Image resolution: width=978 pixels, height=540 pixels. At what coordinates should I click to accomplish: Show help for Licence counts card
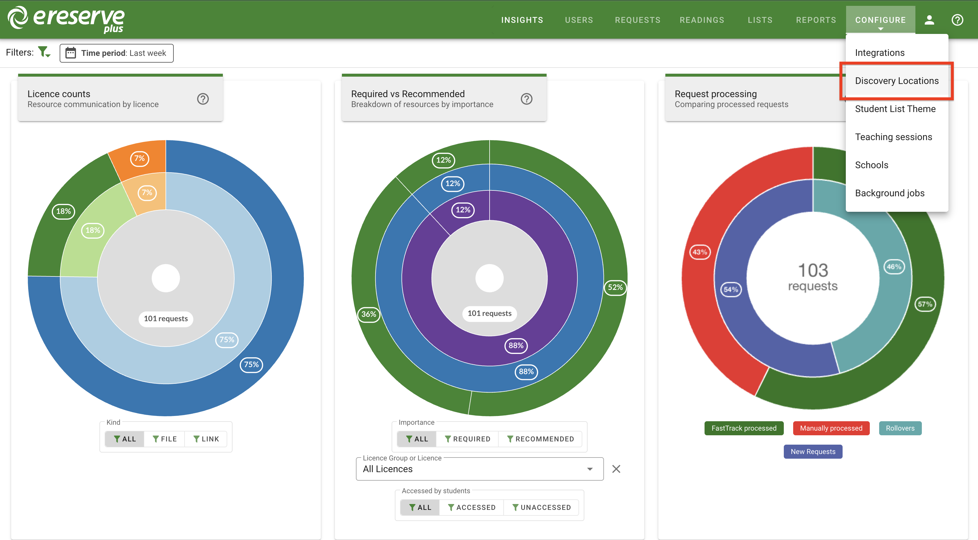pos(203,99)
